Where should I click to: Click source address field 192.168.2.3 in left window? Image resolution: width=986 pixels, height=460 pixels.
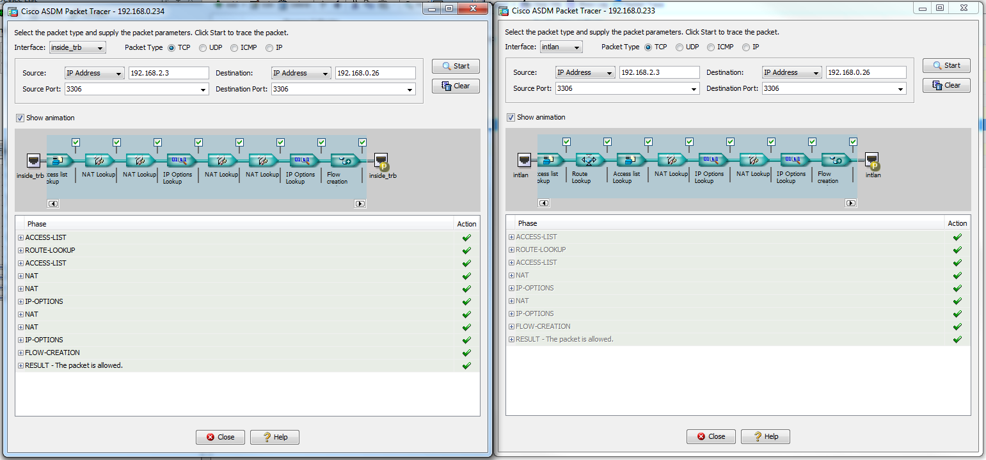pyautogui.click(x=169, y=73)
